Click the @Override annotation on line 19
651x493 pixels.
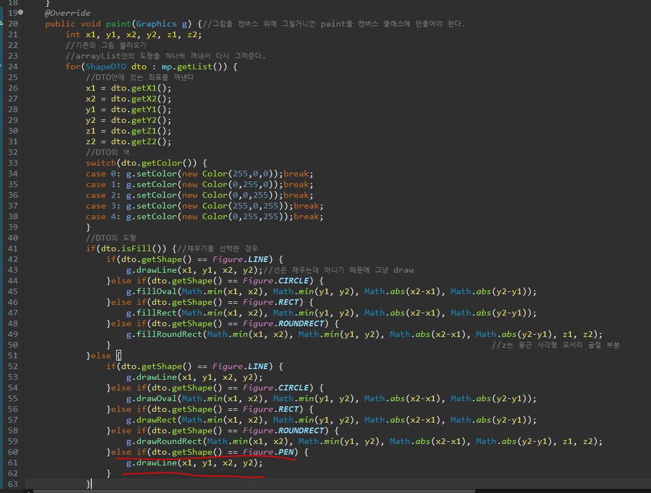pos(68,13)
